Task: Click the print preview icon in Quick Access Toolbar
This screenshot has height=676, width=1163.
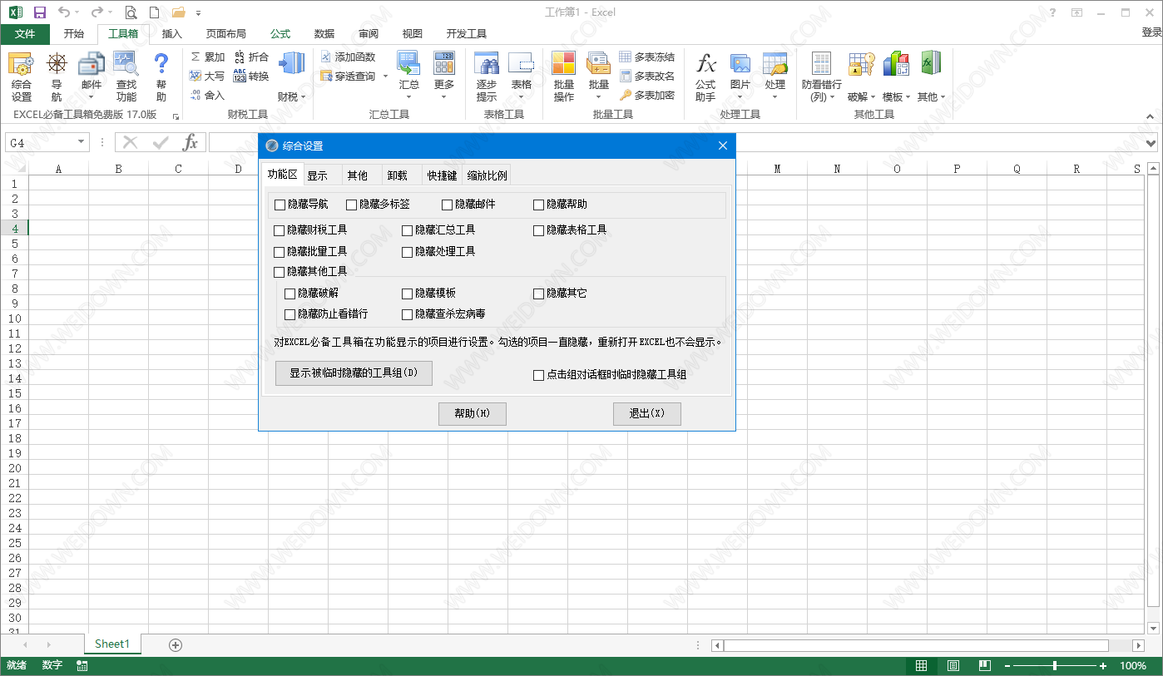Action: pyautogui.click(x=131, y=12)
